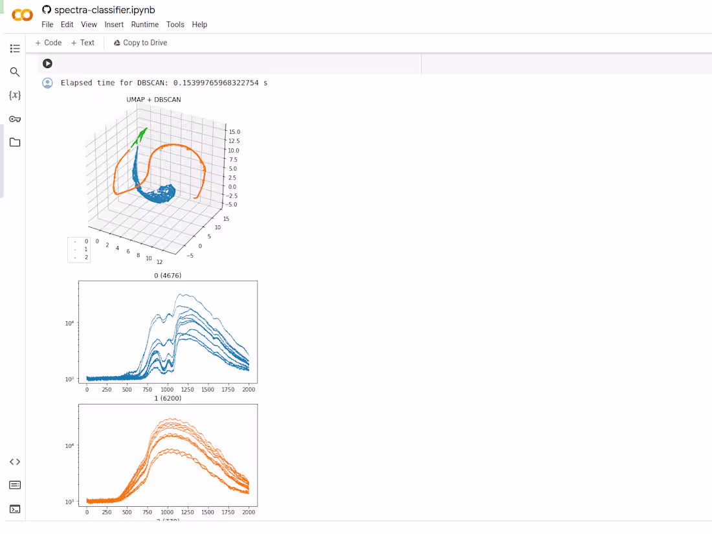Open the command palette icon
The width and height of the screenshot is (712, 534).
click(x=15, y=484)
